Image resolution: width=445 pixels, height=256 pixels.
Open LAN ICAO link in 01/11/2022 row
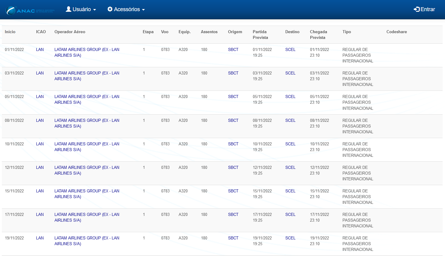click(40, 49)
